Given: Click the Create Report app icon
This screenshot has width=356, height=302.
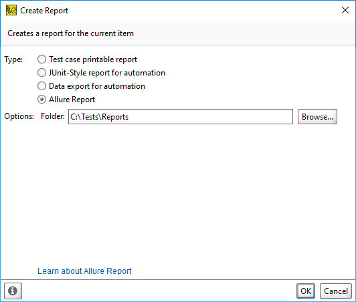Looking at the screenshot, I should click(11, 11).
